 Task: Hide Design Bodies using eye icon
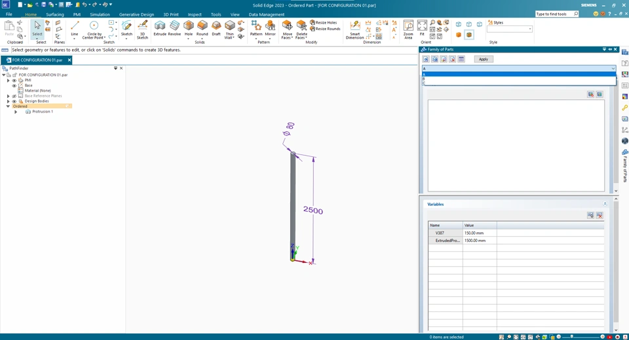(x=14, y=101)
